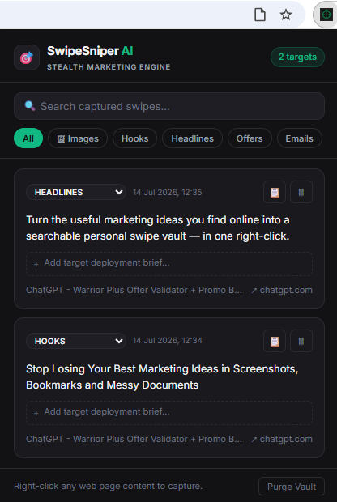337x502 pixels.
Task: Click the SwipeSniper AI title
Action: point(90,51)
